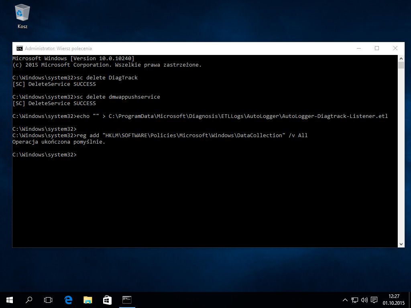
Task: Click the 'Administrator: Wiersz polecenia' title text
Action: [58, 49]
